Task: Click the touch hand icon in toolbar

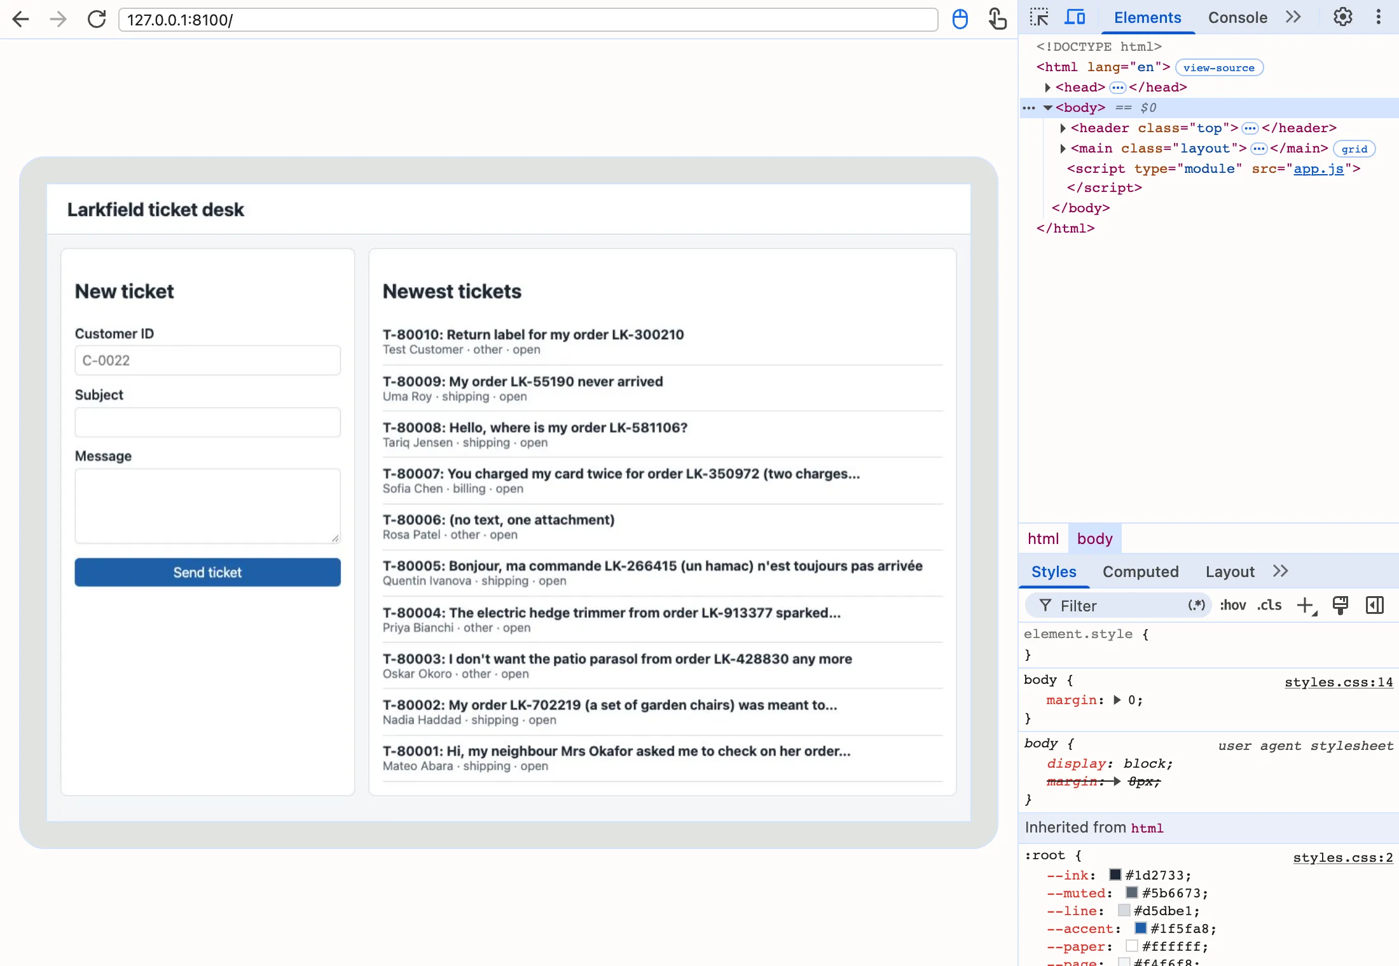Action: (997, 19)
